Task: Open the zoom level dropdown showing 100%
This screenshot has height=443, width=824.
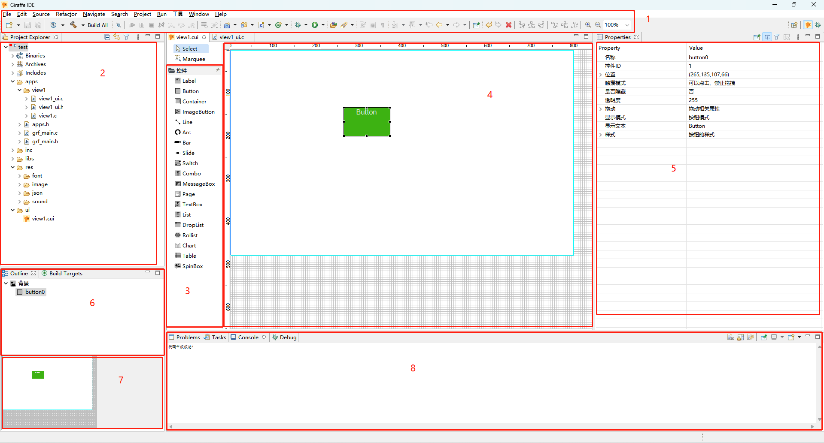Action: pyautogui.click(x=627, y=25)
